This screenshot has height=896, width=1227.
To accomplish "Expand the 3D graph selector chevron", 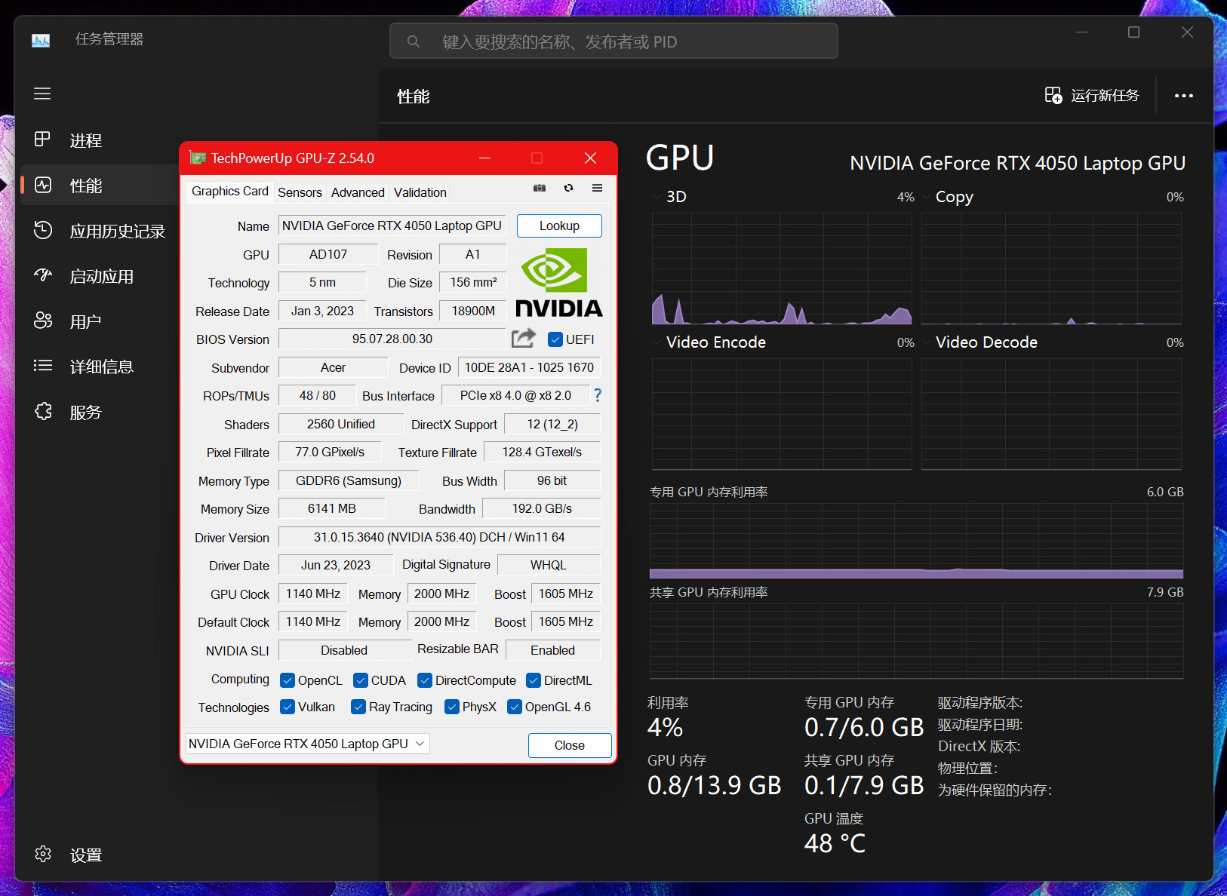I will [656, 197].
